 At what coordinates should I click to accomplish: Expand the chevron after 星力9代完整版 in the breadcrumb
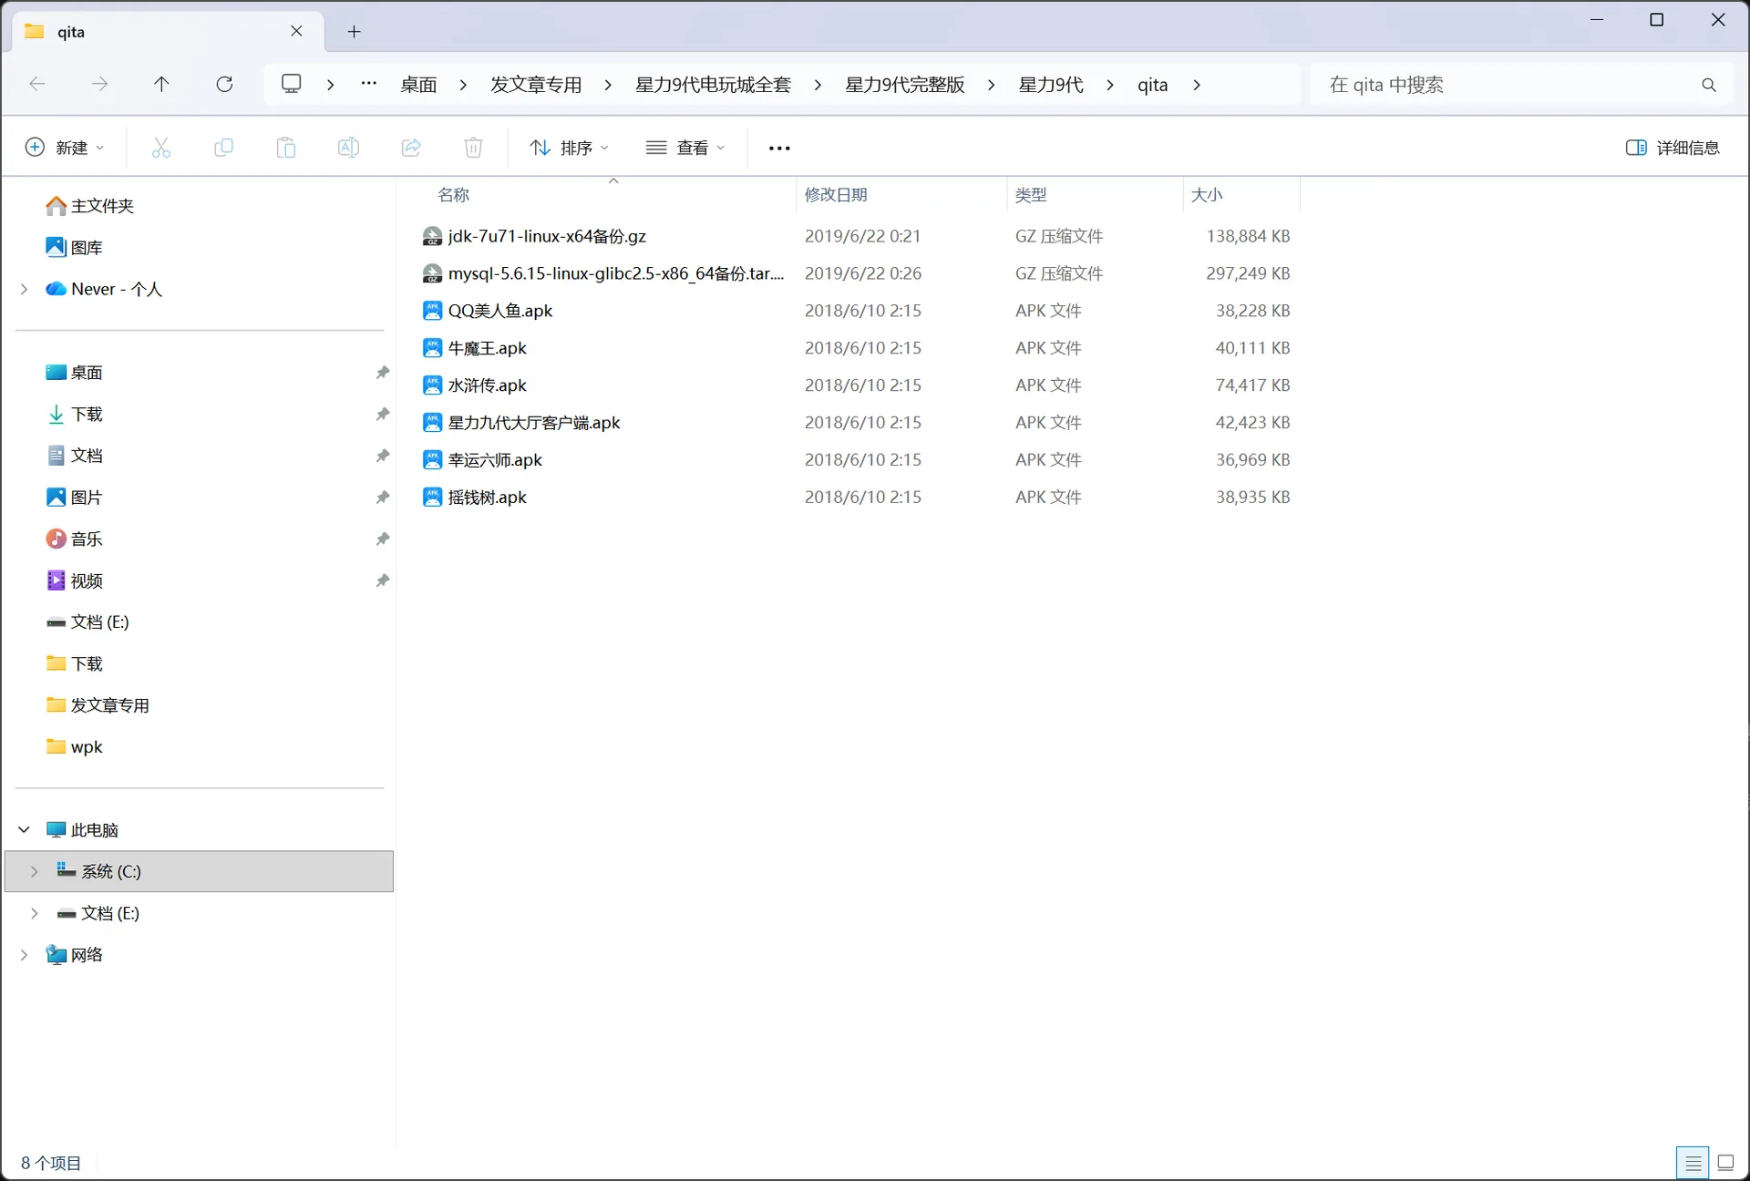point(991,85)
